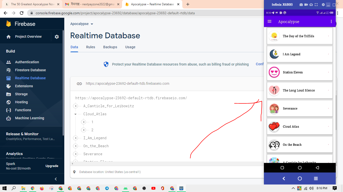Open Firestore Database in the sidebar
This screenshot has width=343, height=192.
(x=30, y=70)
